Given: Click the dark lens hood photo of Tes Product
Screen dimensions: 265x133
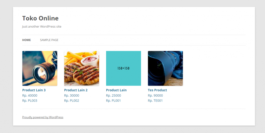Looking at the screenshot, I should click(x=165, y=68).
